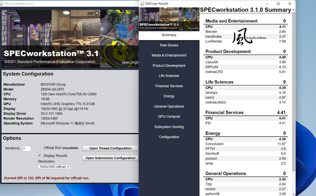Click the Iterations input field

(26, 148)
